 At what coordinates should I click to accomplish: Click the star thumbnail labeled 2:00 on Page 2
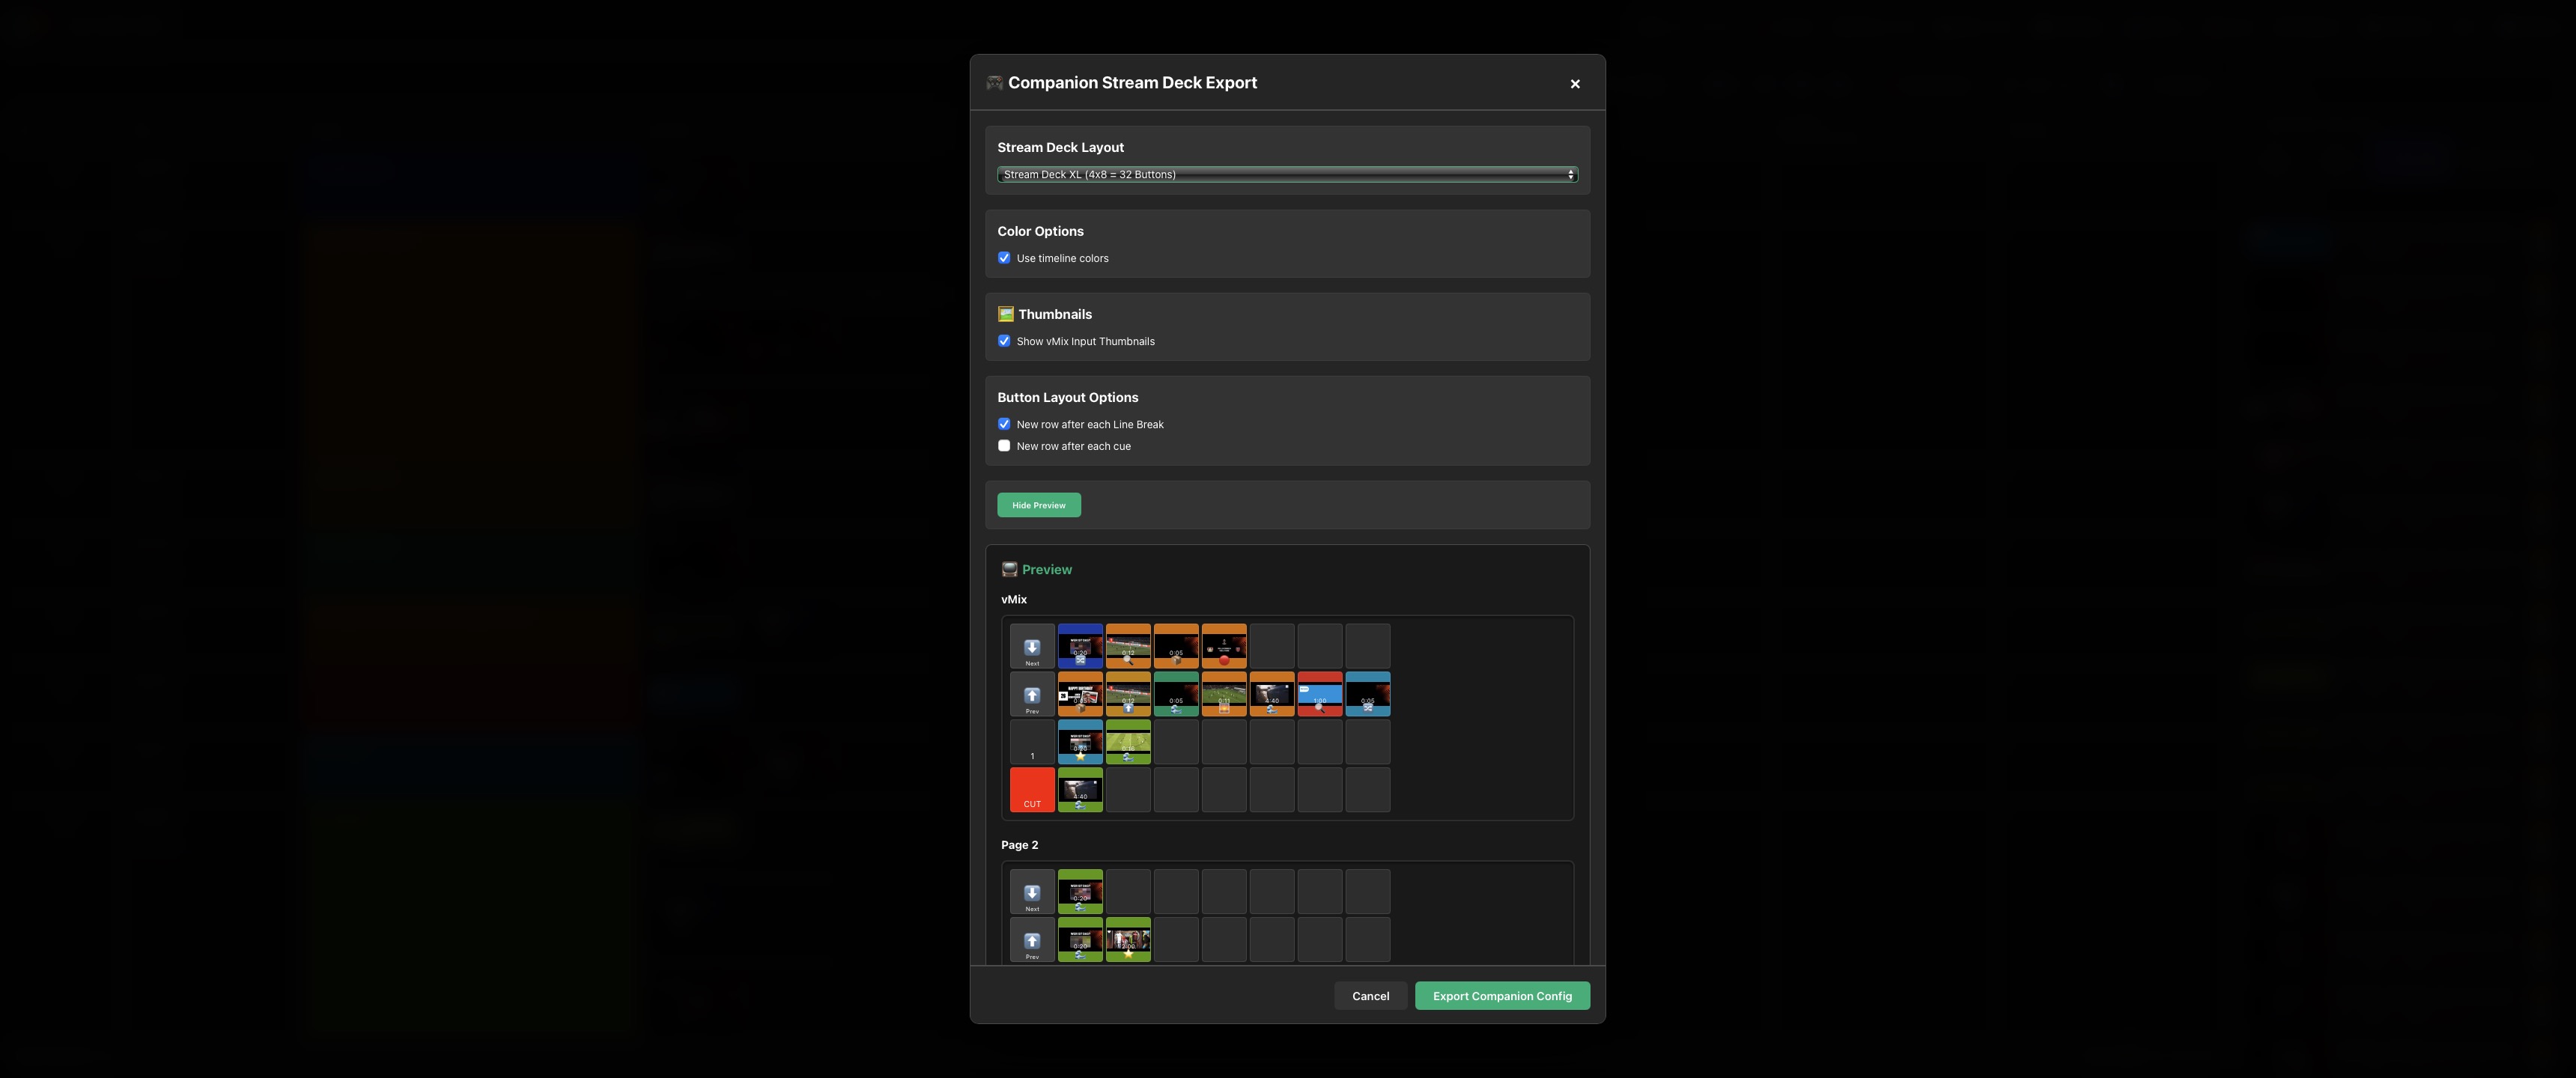pos(1128,939)
